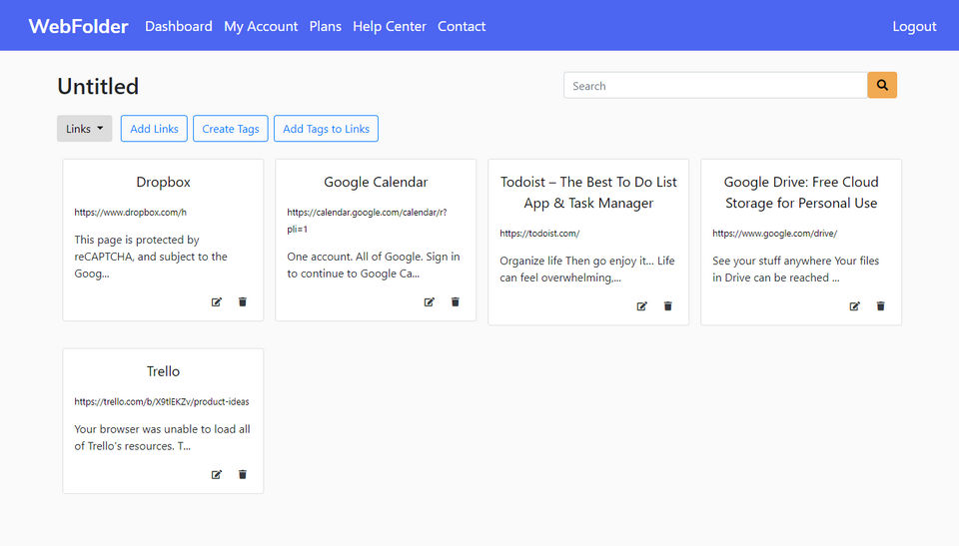Go to My Account page

[x=261, y=26]
